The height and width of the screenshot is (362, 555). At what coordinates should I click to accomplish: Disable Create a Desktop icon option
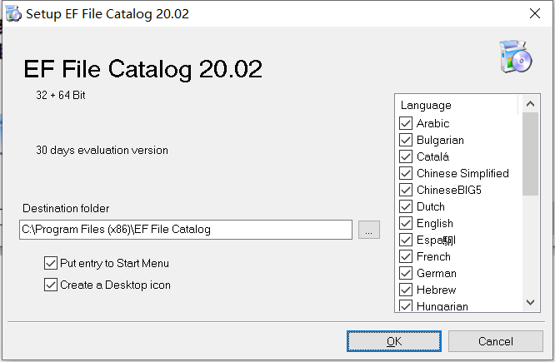click(51, 285)
